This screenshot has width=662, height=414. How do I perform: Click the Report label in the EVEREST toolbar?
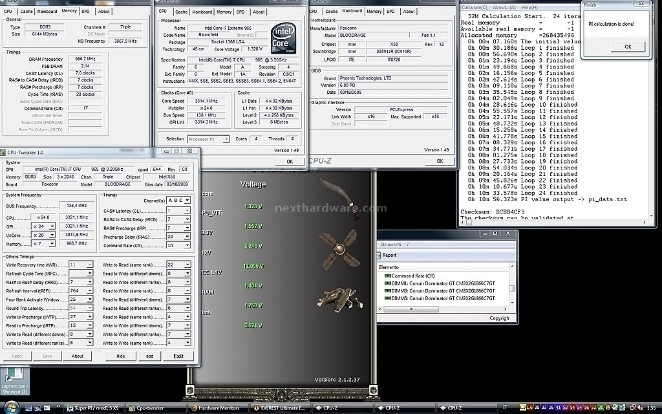point(389,255)
